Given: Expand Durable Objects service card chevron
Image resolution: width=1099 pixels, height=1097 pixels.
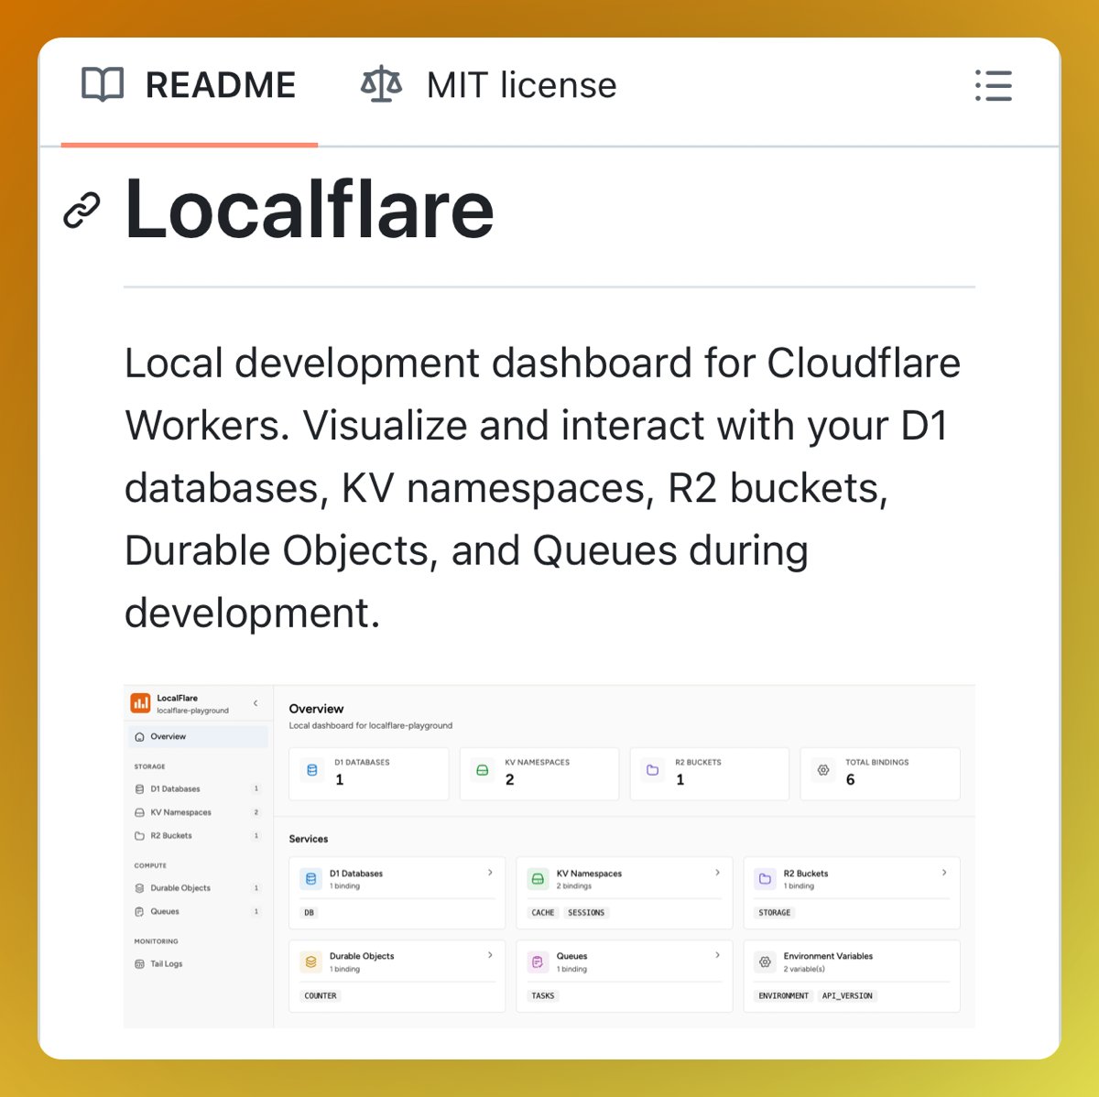Looking at the screenshot, I should click(490, 955).
